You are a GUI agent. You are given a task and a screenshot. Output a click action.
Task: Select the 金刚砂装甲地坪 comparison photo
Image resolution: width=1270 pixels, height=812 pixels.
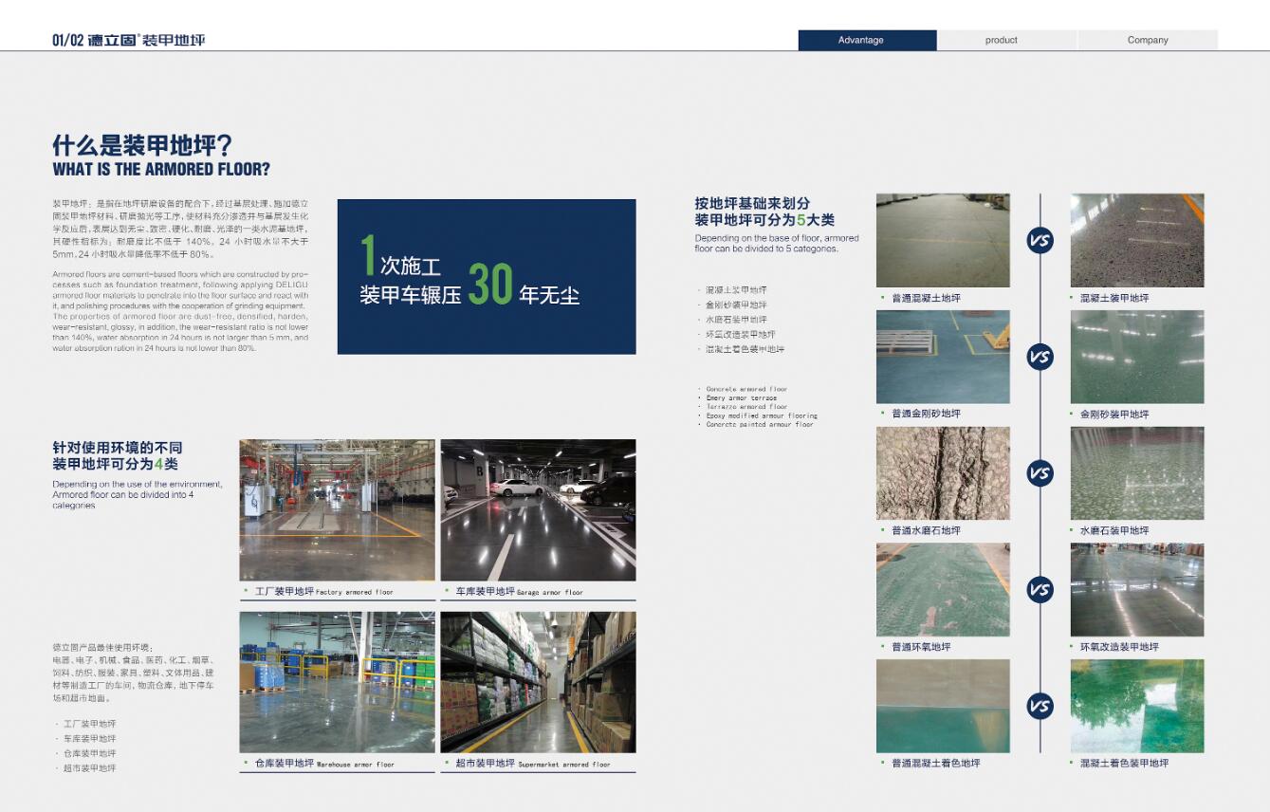point(1136,357)
